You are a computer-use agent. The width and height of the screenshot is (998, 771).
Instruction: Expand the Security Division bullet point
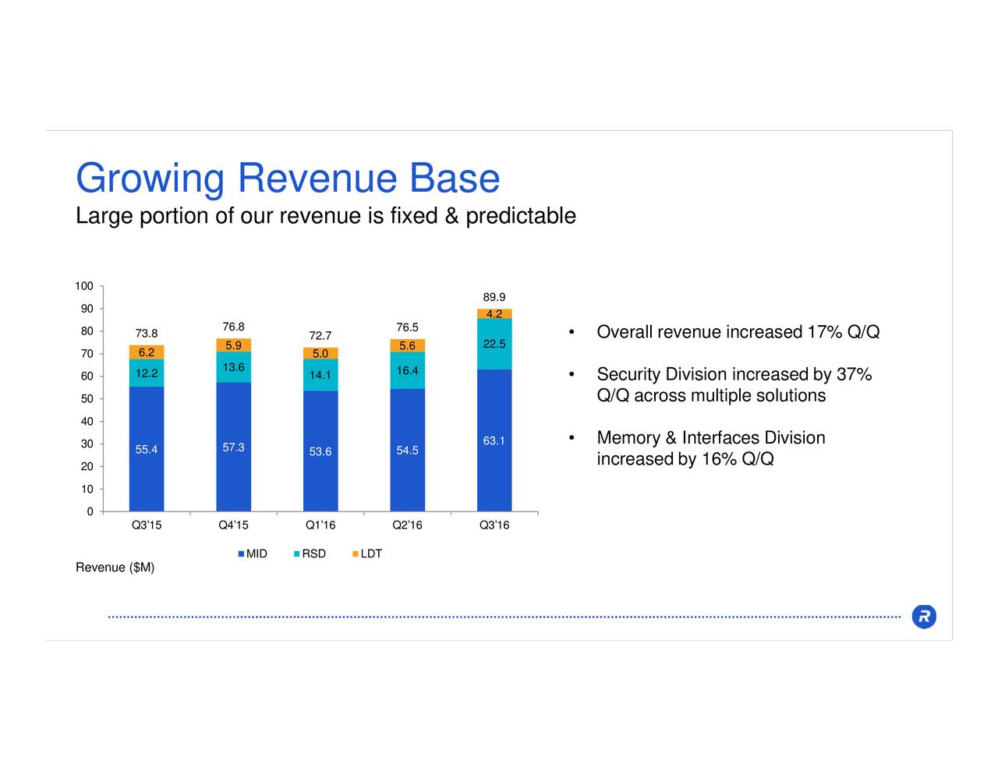pos(734,374)
